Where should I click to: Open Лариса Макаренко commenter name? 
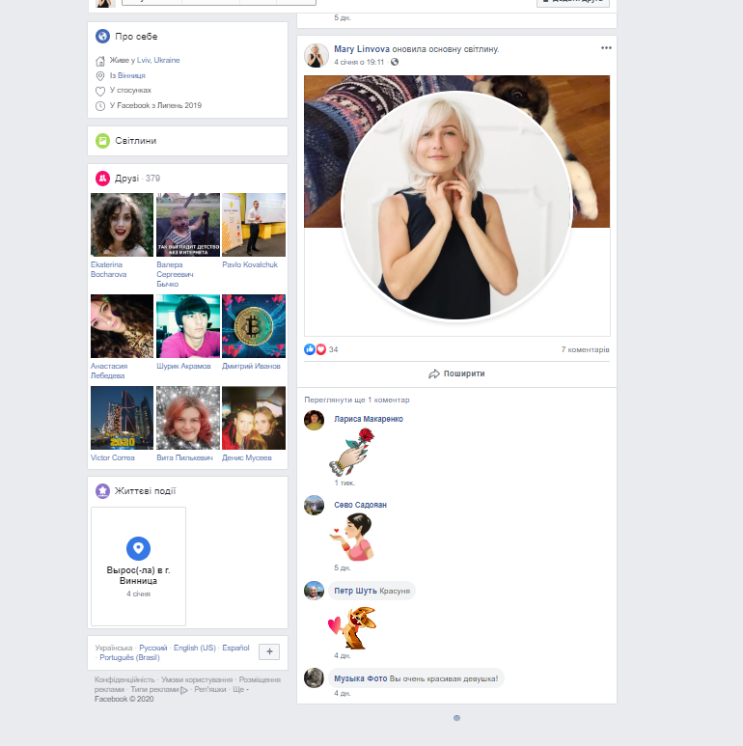pyautogui.click(x=369, y=419)
